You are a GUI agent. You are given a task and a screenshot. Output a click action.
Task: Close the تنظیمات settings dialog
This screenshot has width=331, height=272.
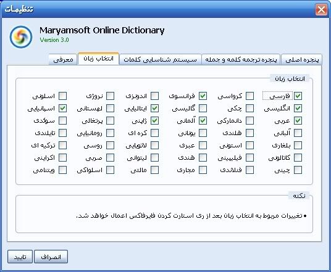click(321, 9)
